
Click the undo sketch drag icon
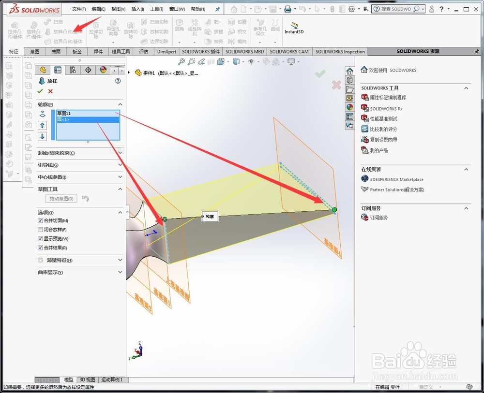(x=86, y=199)
